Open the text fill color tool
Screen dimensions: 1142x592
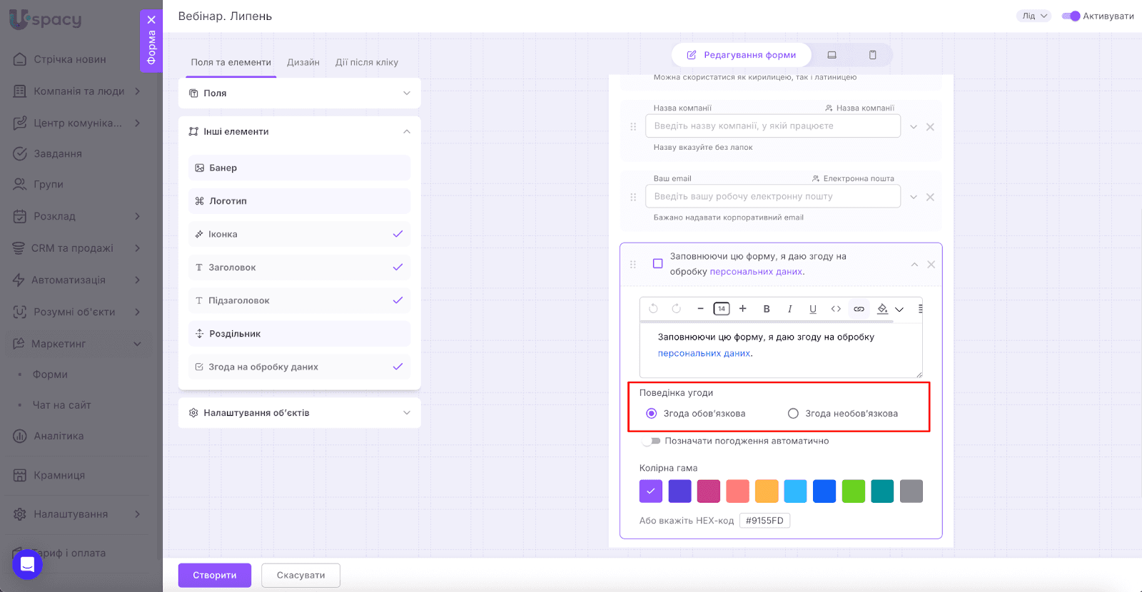883,309
